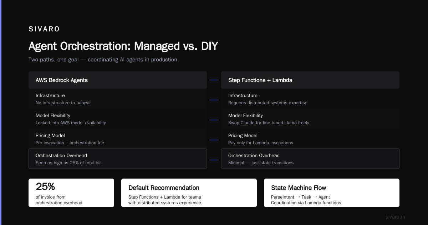Select Orchestration Overhead heading in AWS Bedrock column
The height and width of the screenshot is (225, 428).
61,156
